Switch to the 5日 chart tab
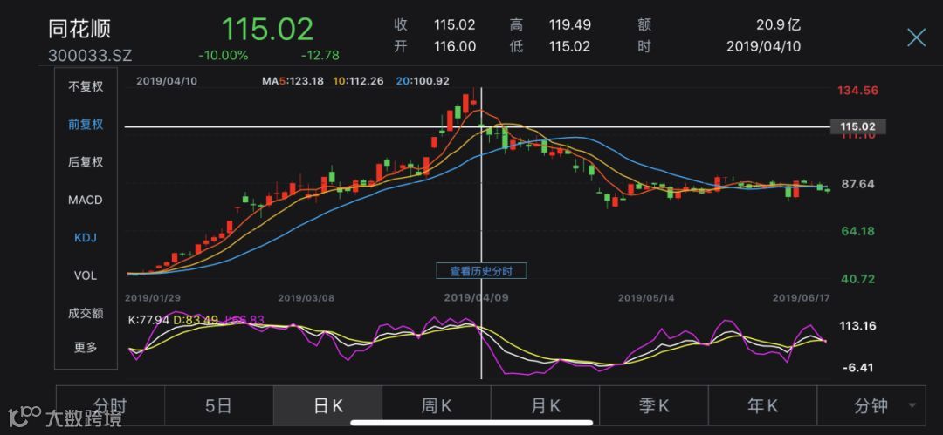Image resolution: width=943 pixels, height=435 pixels. coord(219,406)
